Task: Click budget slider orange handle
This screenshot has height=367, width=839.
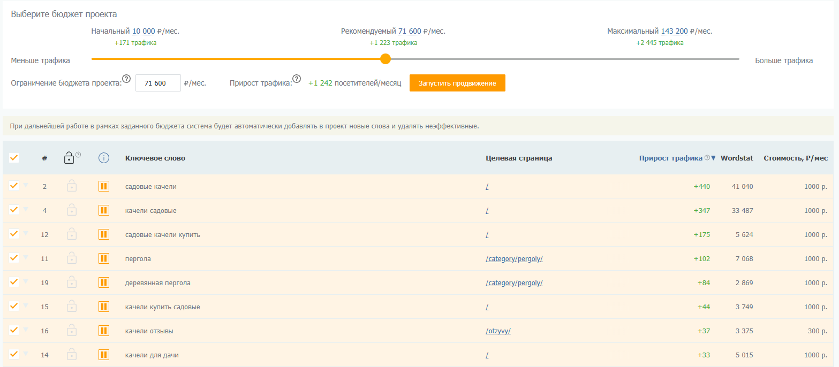Action: click(x=385, y=59)
